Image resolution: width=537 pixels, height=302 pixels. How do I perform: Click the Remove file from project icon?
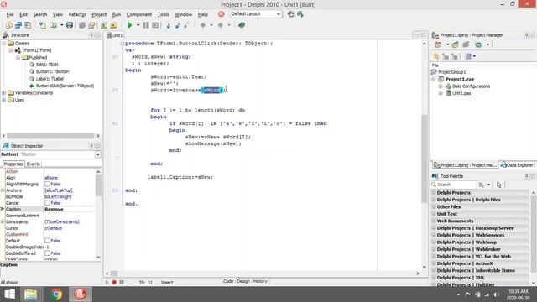[x=113, y=25]
